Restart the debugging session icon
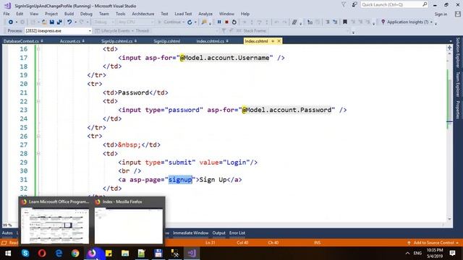This screenshot has height=260, width=463. 234,22
